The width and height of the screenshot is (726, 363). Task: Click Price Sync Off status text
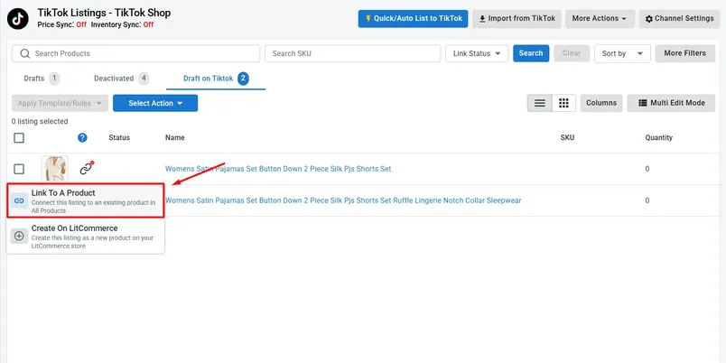[62, 25]
